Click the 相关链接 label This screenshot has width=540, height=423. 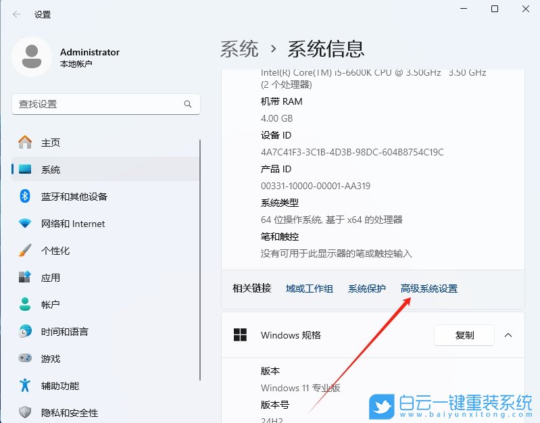tap(252, 288)
